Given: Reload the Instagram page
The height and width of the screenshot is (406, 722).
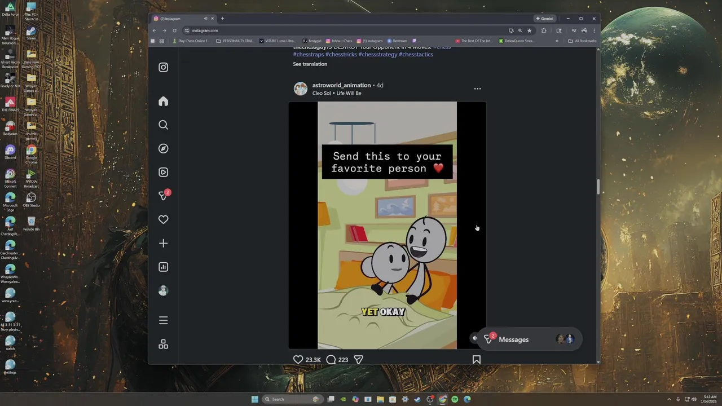Looking at the screenshot, I should 174,30.
